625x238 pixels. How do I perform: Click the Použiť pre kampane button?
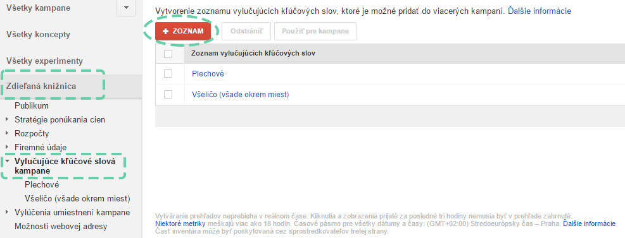(x=315, y=32)
